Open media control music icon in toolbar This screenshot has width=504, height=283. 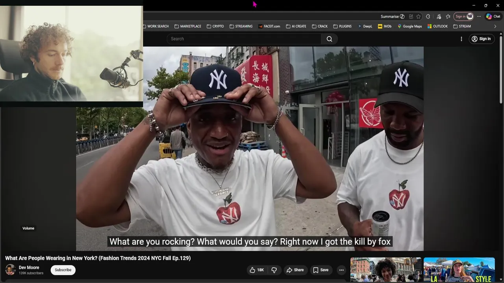pyautogui.click(x=439, y=17)
